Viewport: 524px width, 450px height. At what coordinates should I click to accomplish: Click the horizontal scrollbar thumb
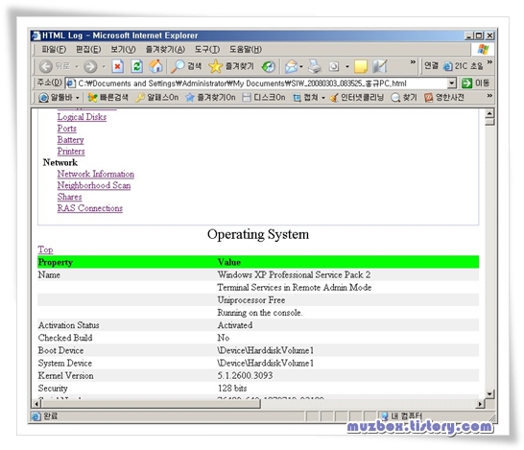point(151,404)
